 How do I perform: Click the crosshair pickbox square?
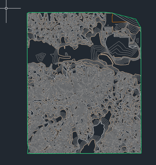[6, 8]
